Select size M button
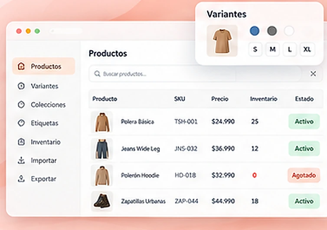The height and width of the screenshot is (230, 327). 272,49
